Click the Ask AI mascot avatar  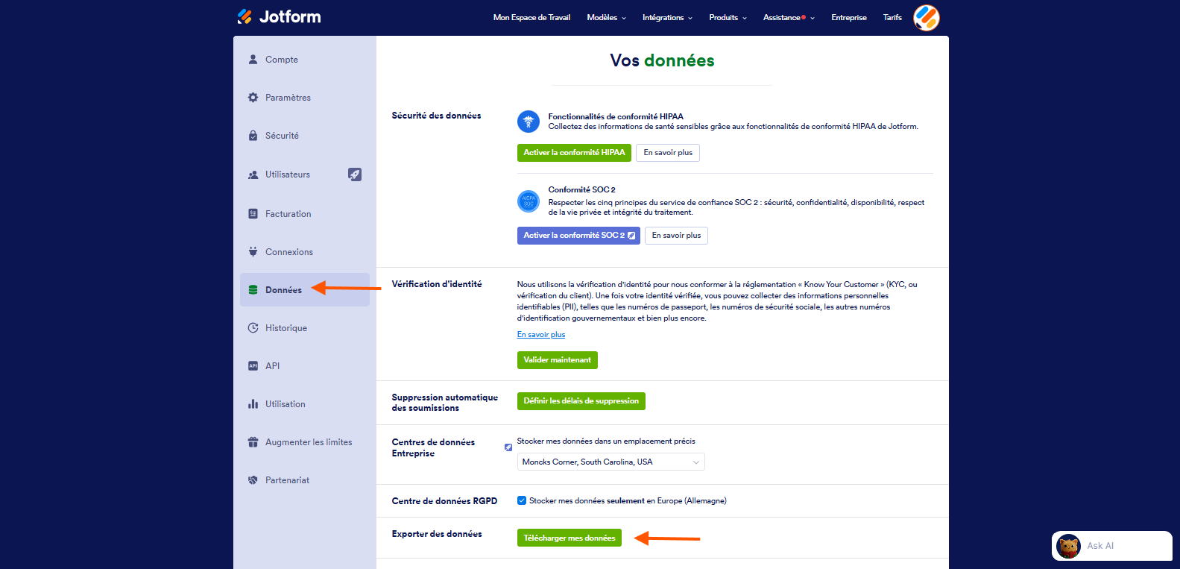click(x=1069, y=547)
